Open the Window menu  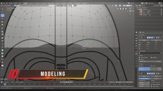pos(16,3)
